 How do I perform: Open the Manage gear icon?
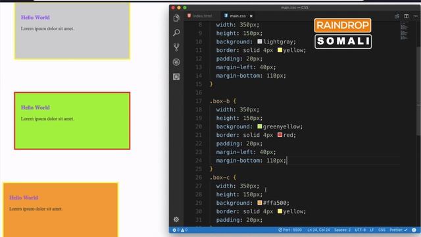[176, 219]
